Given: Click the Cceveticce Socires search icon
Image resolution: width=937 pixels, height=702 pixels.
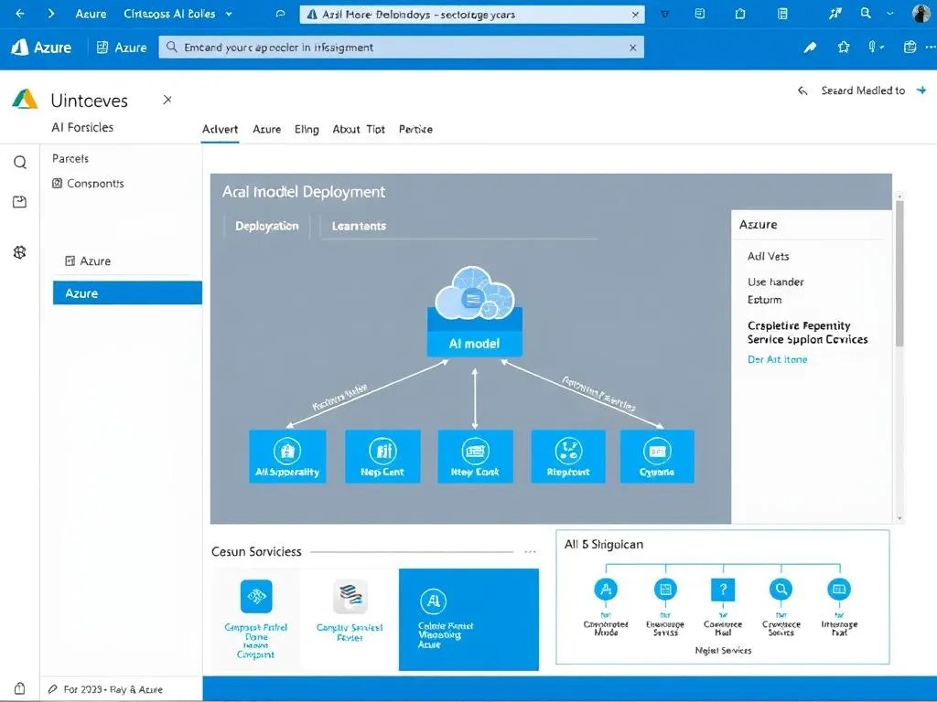Looking at the screenshot, I should (x=781, y=590).
